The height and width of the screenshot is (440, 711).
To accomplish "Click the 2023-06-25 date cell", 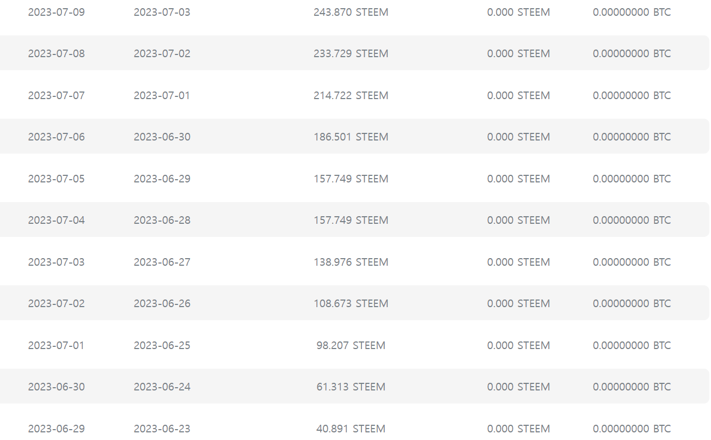I will [x=162, y=345].
